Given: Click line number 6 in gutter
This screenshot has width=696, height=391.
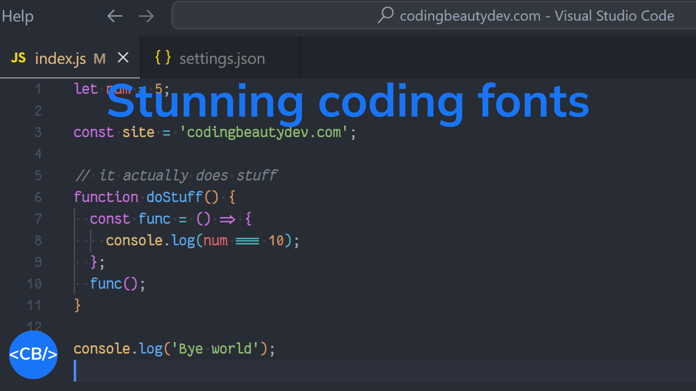Looking at the screenshot, I should tap(38, 197).
